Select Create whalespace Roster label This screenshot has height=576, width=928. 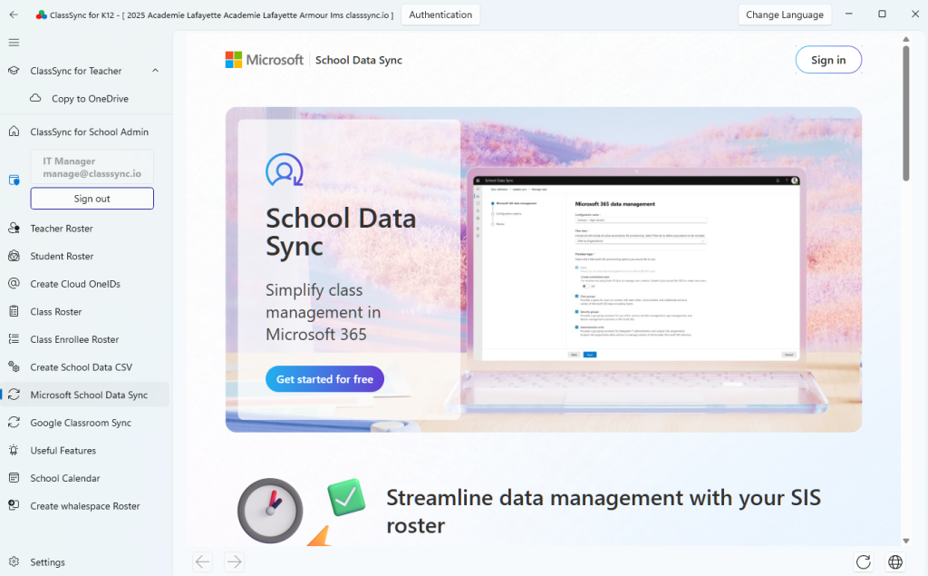85,506
